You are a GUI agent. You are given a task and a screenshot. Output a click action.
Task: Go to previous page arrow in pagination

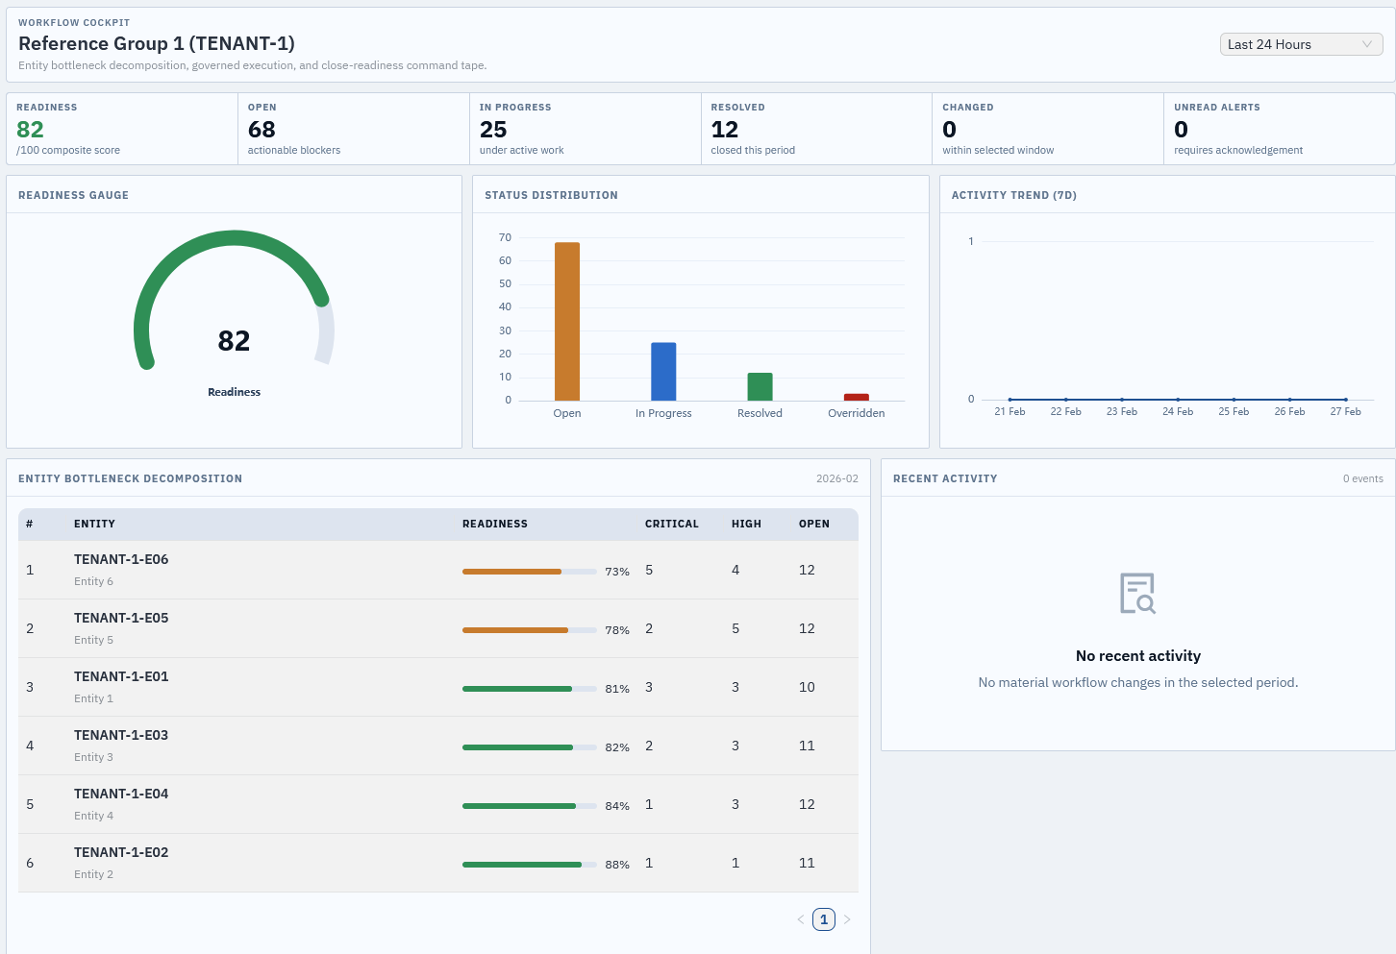click(x=801, y=919)
